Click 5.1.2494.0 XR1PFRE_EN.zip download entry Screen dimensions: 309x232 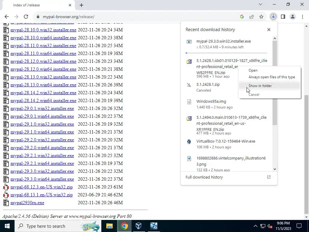(226, 125)
